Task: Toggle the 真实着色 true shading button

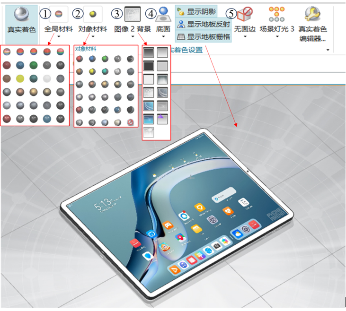Action: coord(21,24)
